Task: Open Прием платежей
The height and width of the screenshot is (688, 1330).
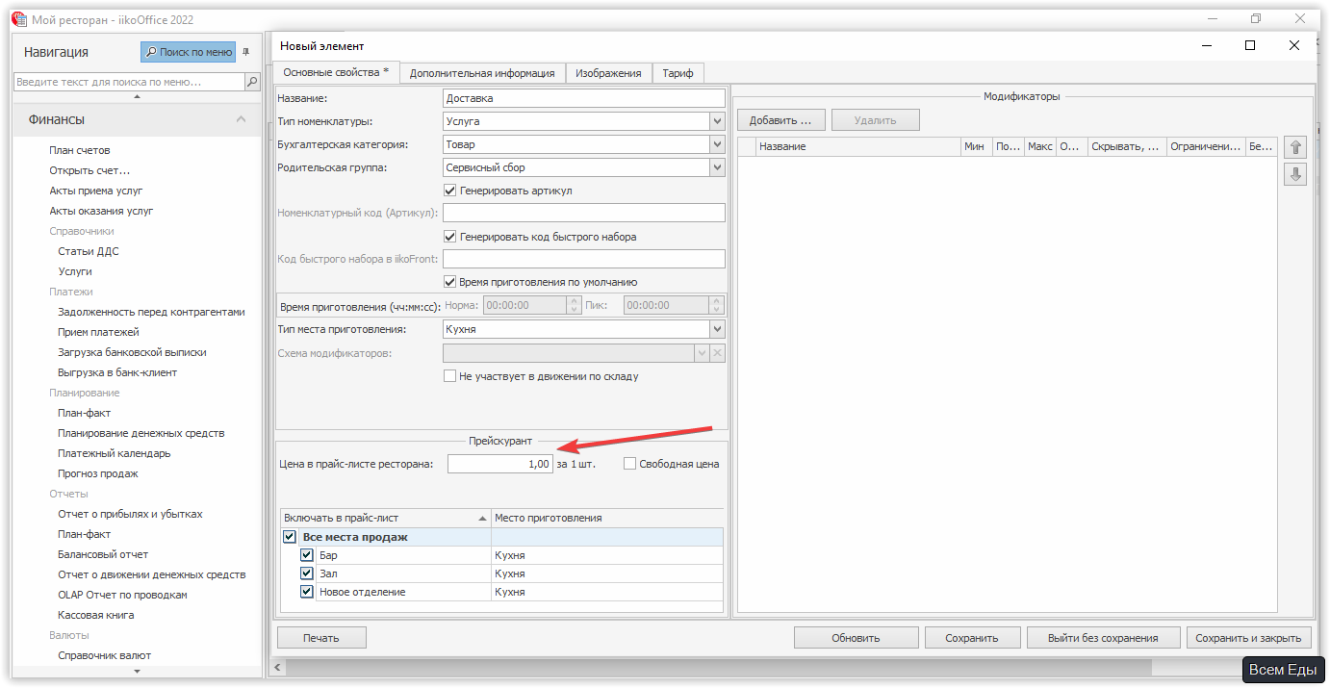Action: coord(98,332)
